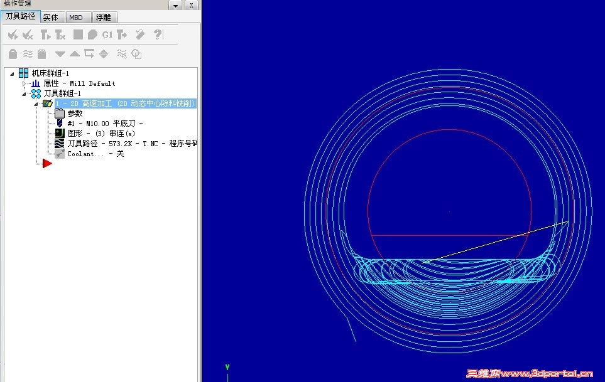Collapse the 机床群组-1 tree node

(11, 73)
